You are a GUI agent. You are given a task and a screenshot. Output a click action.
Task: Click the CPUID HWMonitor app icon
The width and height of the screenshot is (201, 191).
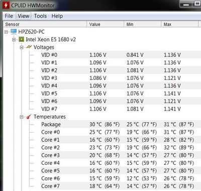point(6,5)
